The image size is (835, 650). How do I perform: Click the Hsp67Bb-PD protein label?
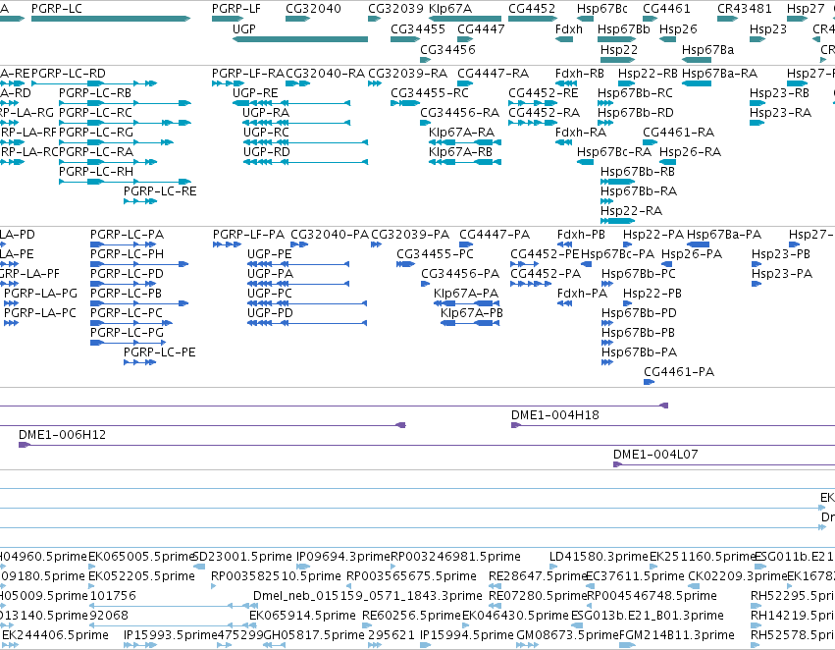click(x=639, y=313)
